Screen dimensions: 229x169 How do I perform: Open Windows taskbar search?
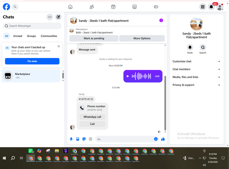point(13,158)
